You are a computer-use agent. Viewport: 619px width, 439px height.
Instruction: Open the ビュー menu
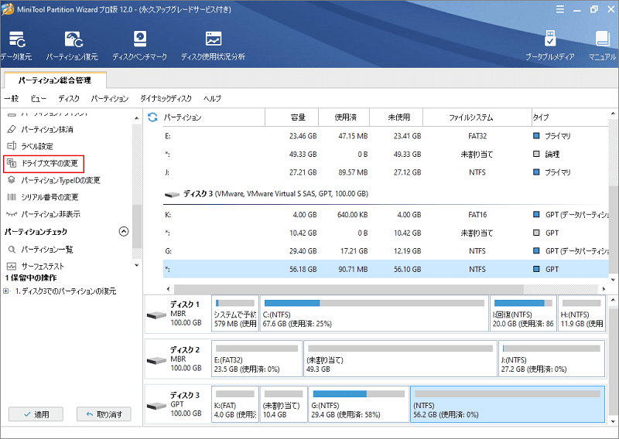[x=39, y=99]
